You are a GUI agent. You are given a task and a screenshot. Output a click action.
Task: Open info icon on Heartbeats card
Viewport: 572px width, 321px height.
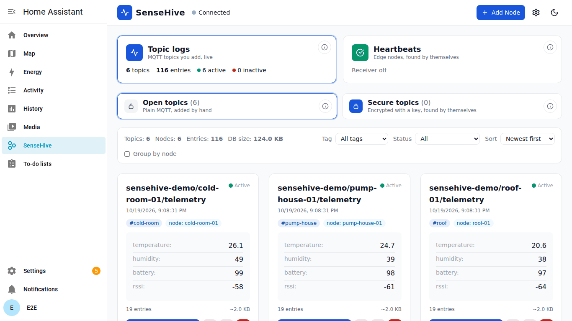(550, 47)
